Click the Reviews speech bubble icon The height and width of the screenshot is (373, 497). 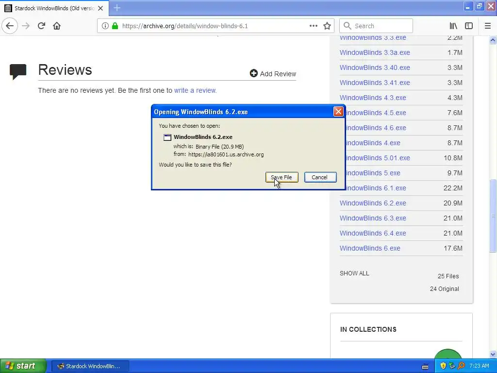click(18, 71)
